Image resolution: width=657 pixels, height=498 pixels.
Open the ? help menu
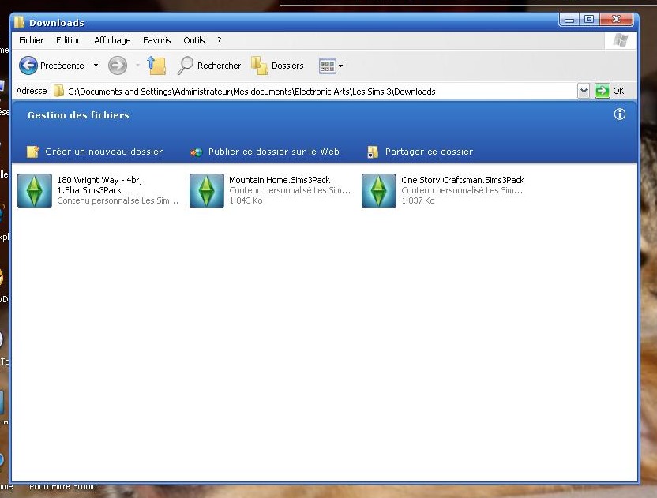click(x=220, y=40)
